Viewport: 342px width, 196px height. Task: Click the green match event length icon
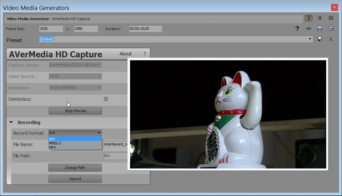(x=309, y=29)
